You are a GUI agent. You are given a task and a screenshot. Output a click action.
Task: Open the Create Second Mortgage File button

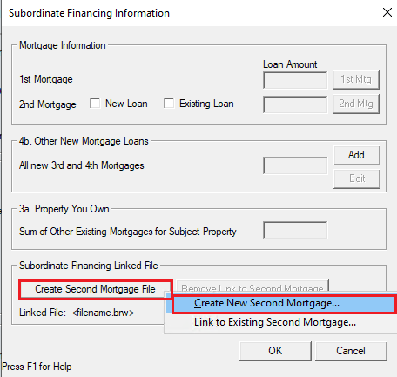(x=96, y=289)
